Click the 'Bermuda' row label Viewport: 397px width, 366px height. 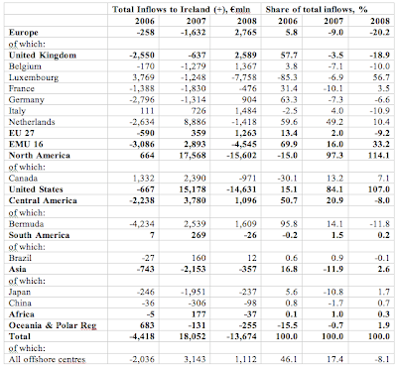[x=26, y=224]
